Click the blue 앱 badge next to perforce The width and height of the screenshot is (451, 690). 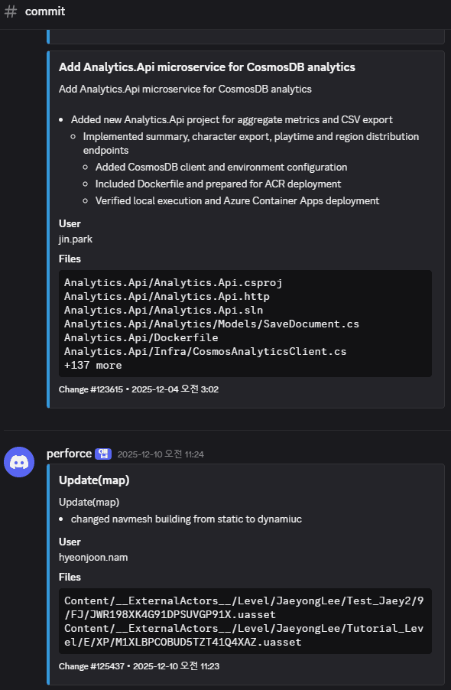102,453
